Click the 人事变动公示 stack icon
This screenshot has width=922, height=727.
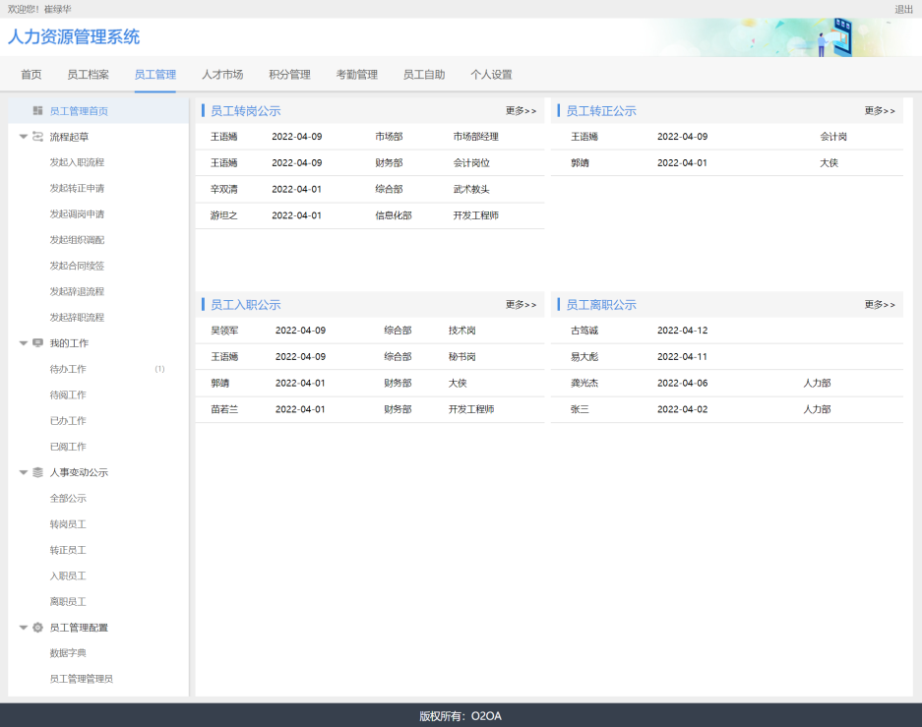pyautogui.click(x=37, y=472)
